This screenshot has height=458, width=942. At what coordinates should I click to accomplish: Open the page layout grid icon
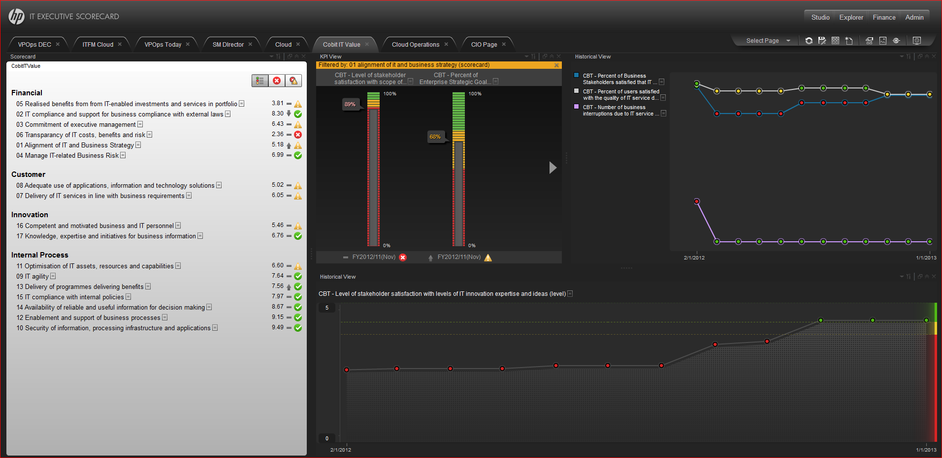click(836, 41)
